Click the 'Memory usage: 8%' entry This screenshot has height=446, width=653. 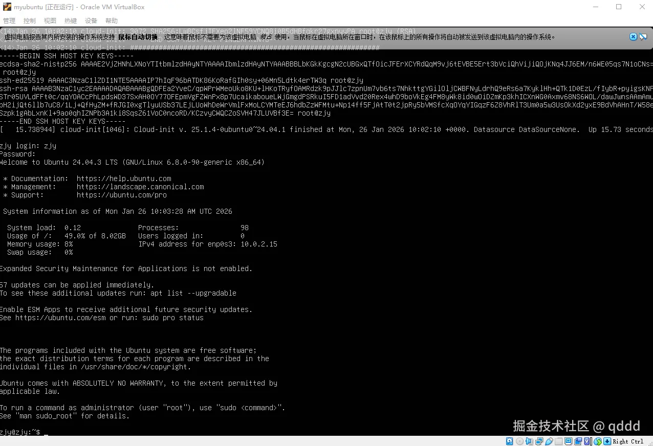coord(40,244)
